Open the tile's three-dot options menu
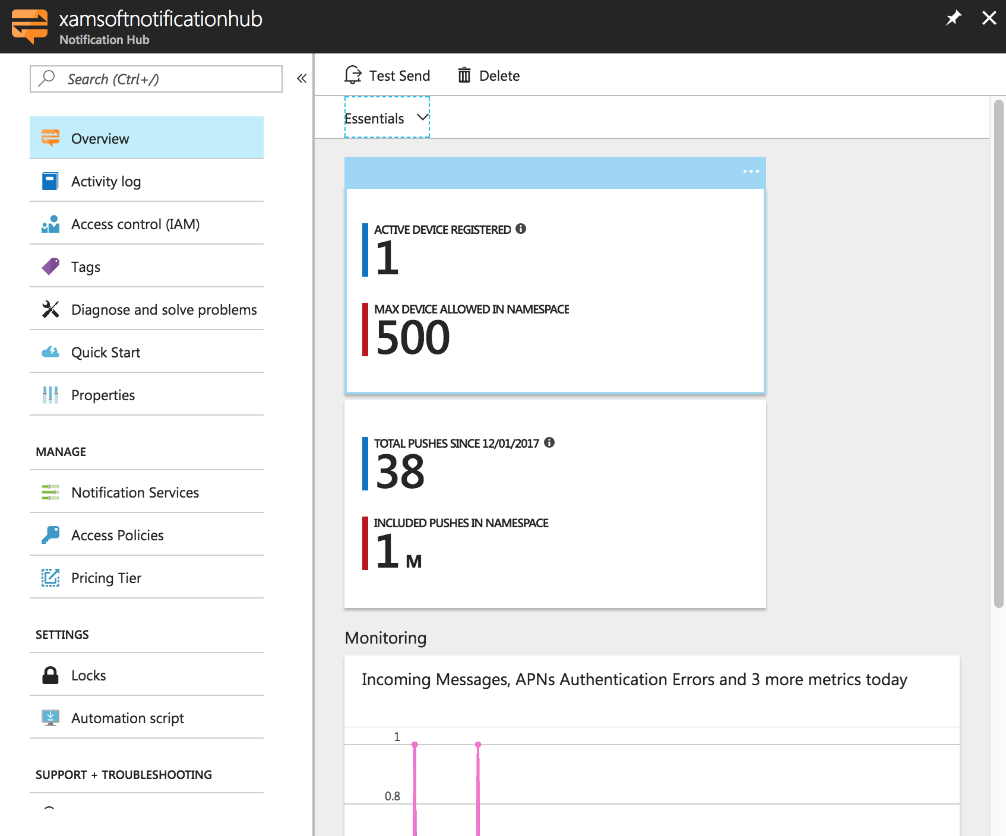1006x836 pixels. coord(751,171)
